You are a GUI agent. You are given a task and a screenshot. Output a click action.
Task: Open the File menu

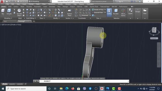click(x=8, y=4)
